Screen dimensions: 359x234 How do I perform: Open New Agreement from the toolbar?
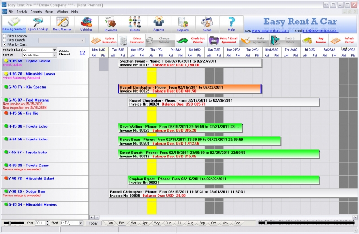click(x=13, y=24)
